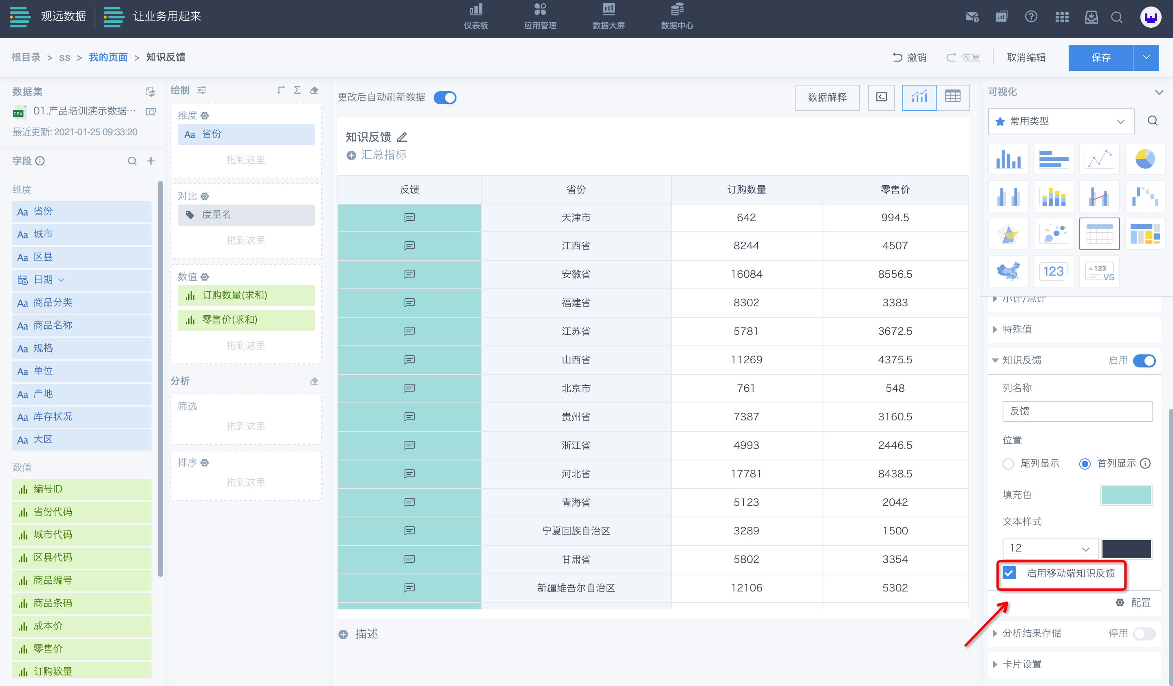Select the pie chart visualization
Screen dimensions: 1173x686
click(1145, 159)
